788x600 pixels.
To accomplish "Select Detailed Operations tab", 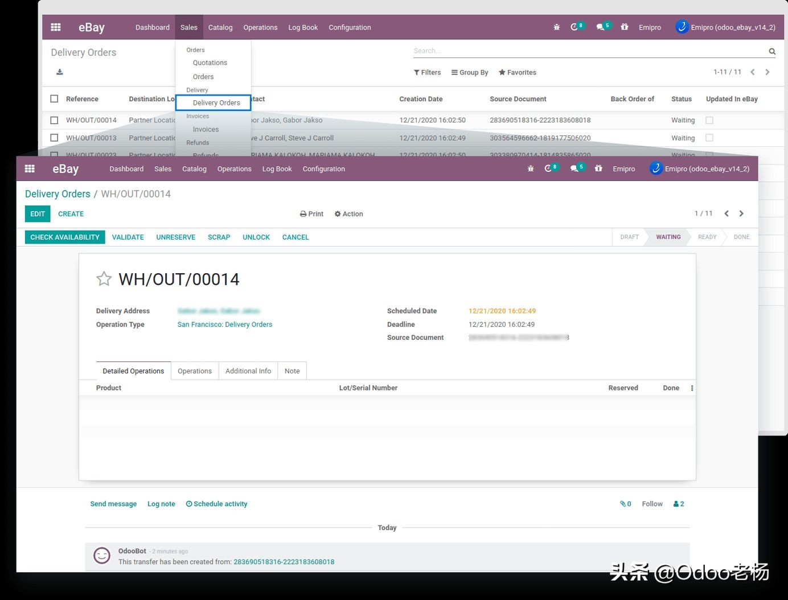I will (x=133, y=371).
